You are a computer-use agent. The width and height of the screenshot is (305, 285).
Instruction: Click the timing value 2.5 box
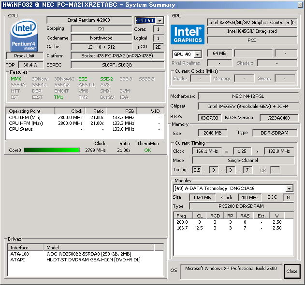tap(197, 170)
